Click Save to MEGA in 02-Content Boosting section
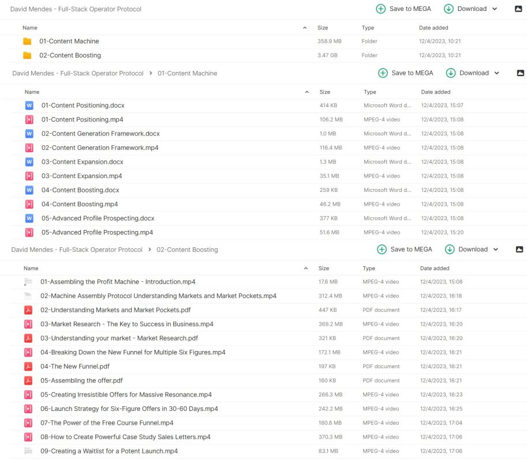Viewport: 527px width, 461px height. click(x=405, y=250)
